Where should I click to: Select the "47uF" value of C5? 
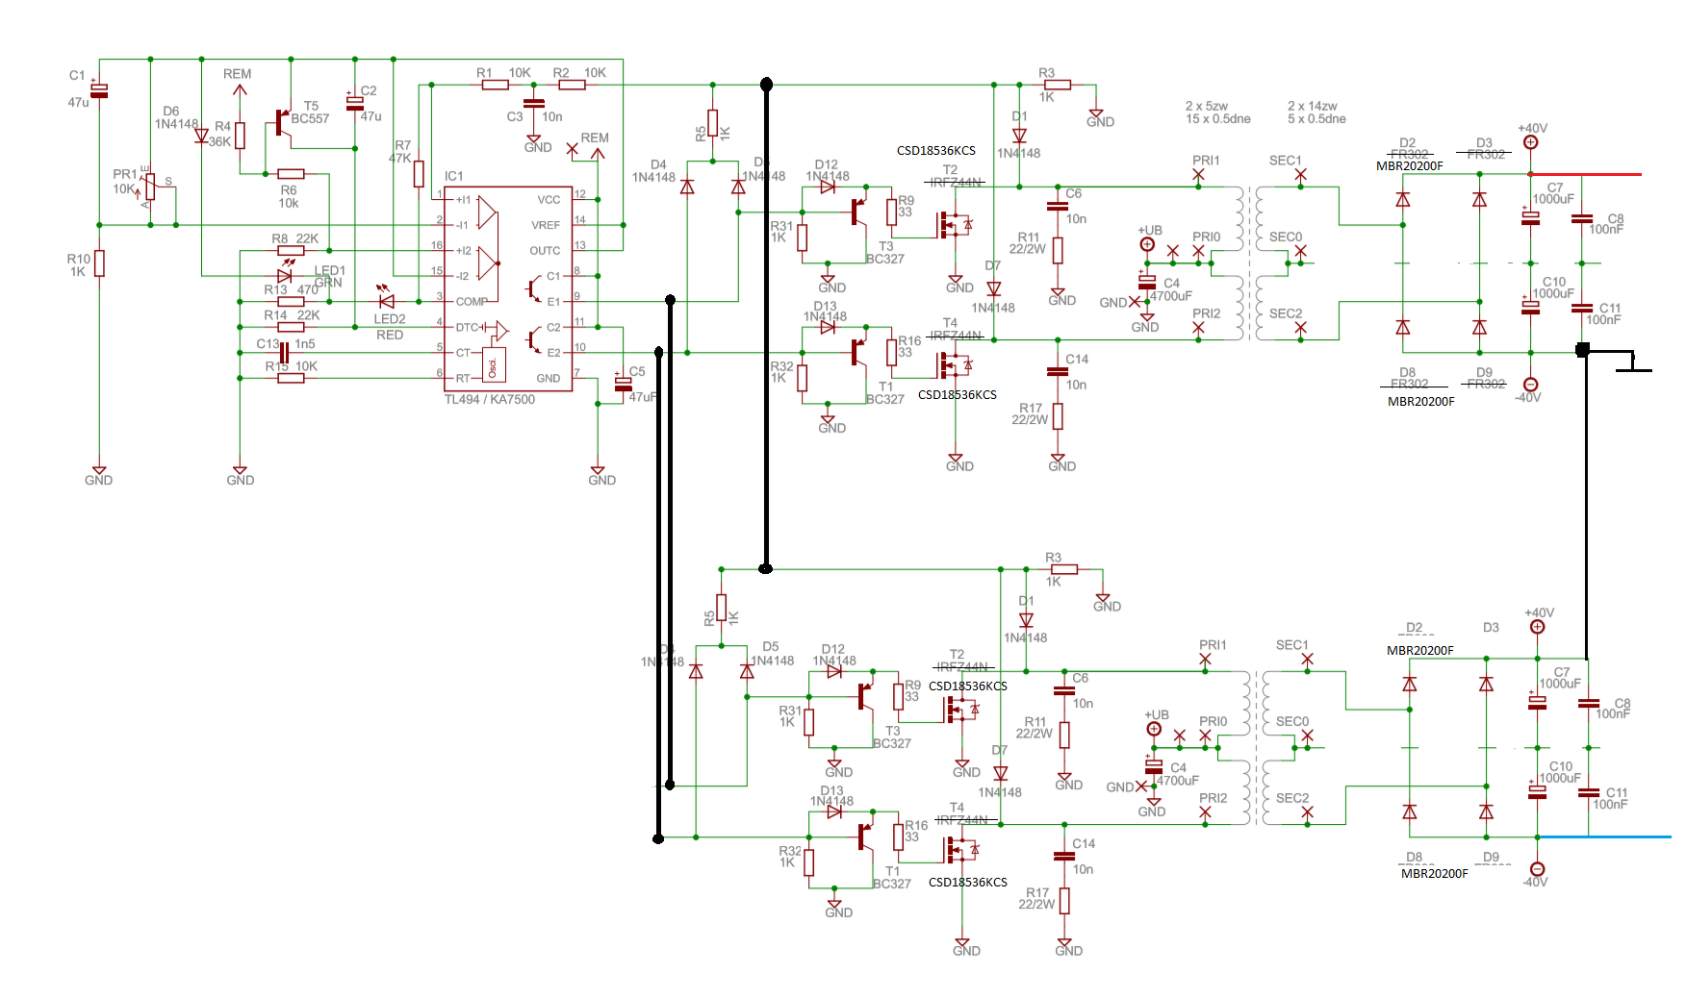[x=643, y=396]
